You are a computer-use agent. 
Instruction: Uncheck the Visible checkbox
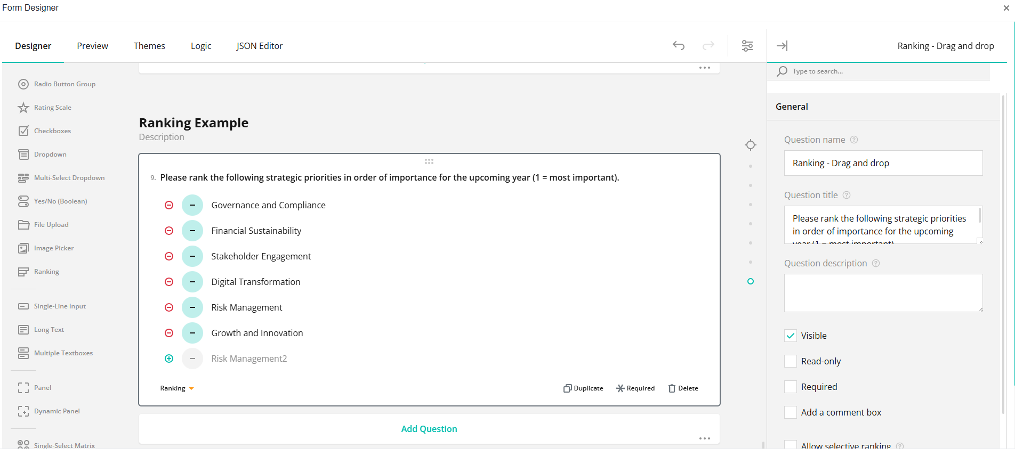click(x=791, y=336)
